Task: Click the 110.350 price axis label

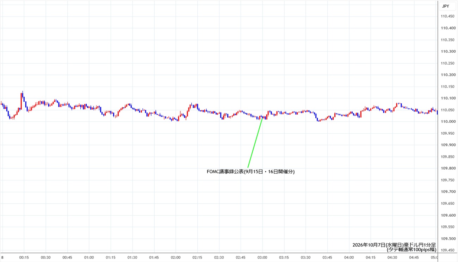Action: point(447,40)
